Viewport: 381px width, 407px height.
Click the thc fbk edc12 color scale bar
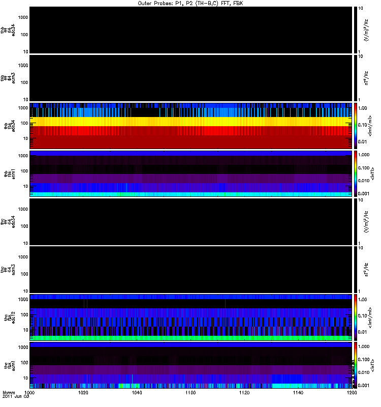pyautogui.click(x=356, y=317)
